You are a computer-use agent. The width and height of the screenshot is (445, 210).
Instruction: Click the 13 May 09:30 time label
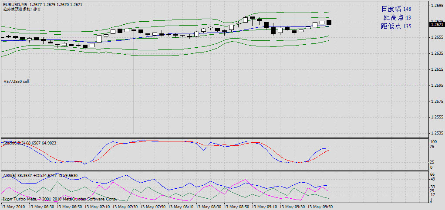(x=291, y=207)
